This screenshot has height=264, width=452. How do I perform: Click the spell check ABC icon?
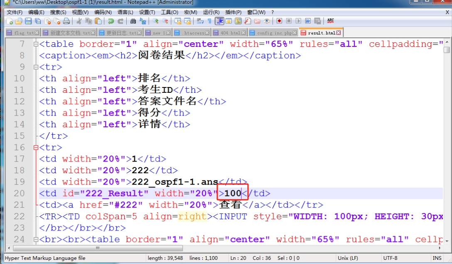coord(330,21)
